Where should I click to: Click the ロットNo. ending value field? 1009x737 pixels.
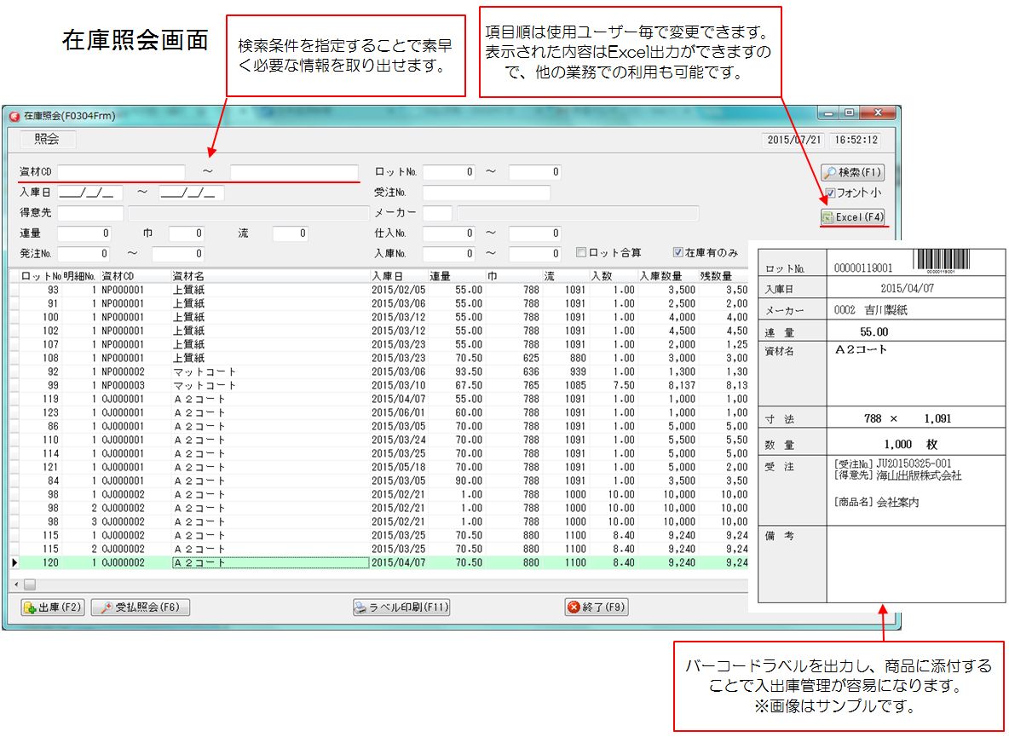click(534, 172)
